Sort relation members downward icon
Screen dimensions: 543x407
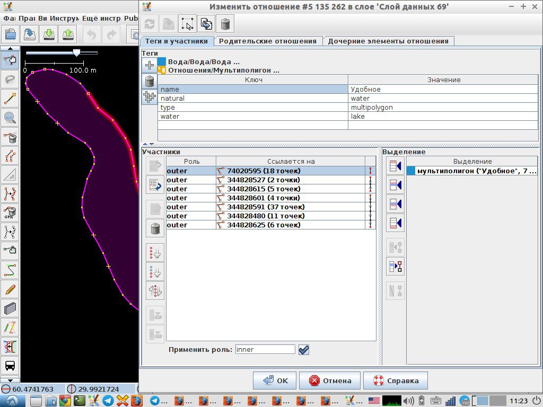click(x=155, y=253)
